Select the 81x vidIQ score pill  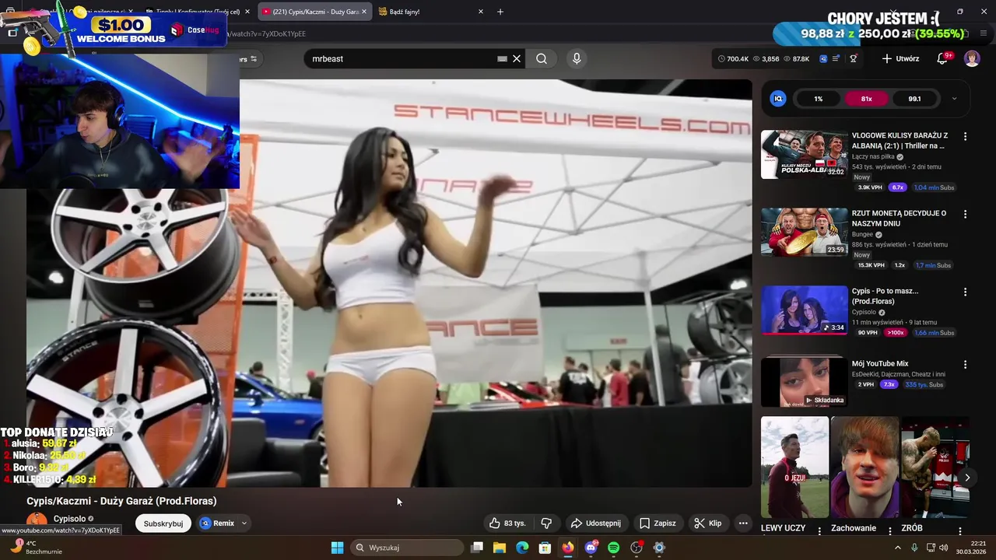click(866, 99)
